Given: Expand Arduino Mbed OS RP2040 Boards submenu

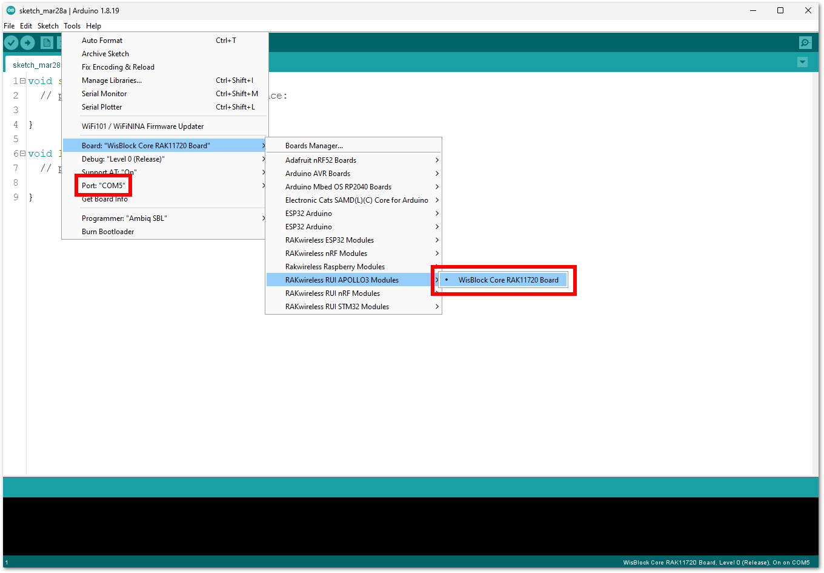Looking at the screenshot, I should (x=353, y=187).
